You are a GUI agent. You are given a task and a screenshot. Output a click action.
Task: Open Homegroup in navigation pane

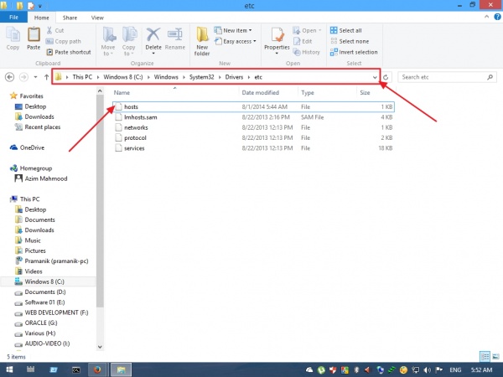[x=31, y=168]
